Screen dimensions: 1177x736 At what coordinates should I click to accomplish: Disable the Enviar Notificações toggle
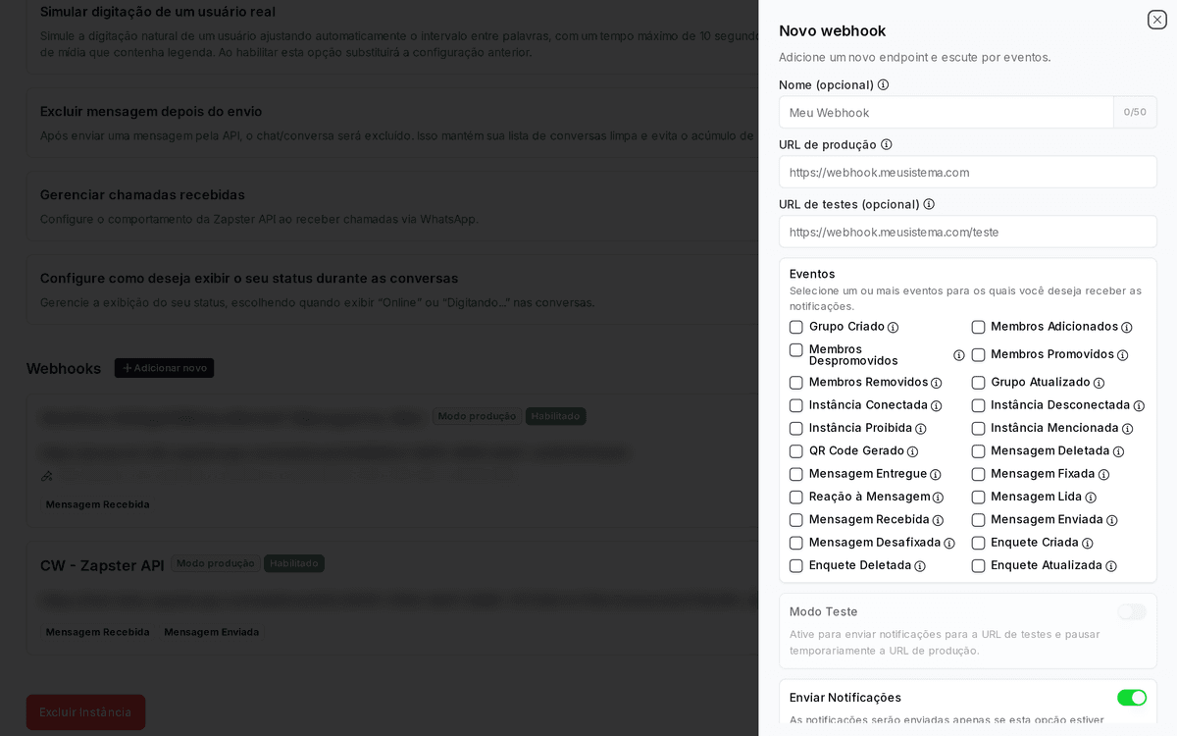pos(1131,698)
